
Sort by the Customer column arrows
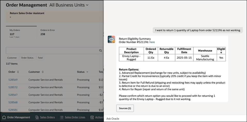43,72
